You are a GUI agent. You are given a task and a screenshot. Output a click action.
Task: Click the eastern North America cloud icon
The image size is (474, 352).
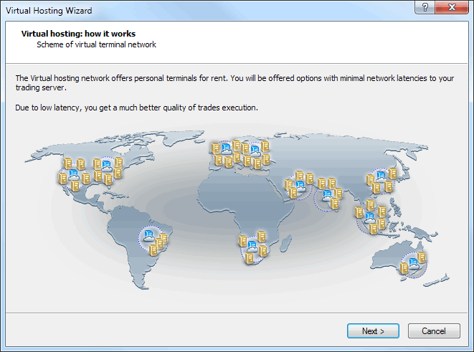106,167
